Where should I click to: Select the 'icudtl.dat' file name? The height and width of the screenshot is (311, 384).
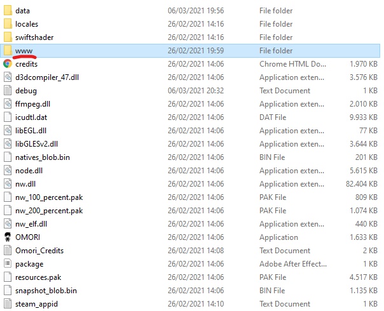tap(31, 117)
